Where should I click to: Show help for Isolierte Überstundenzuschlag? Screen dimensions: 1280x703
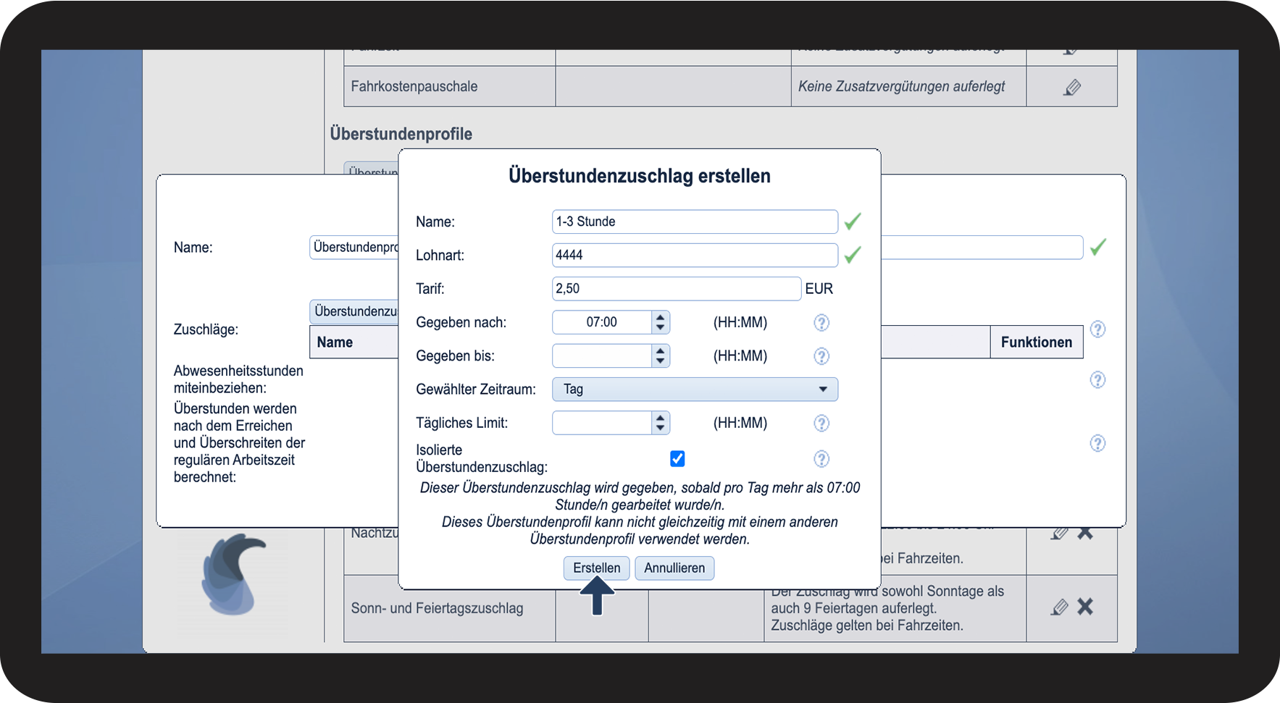[821, 459]
